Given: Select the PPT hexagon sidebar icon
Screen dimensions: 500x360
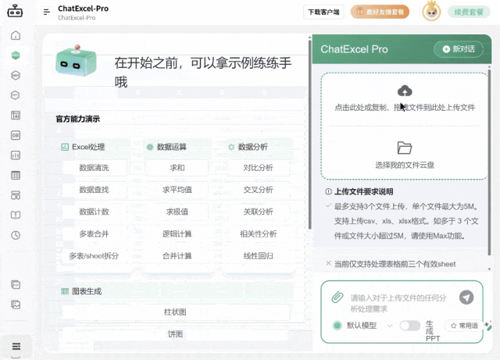Looking at the screenshot, I should pyautogui.click(x=16, y=95).
